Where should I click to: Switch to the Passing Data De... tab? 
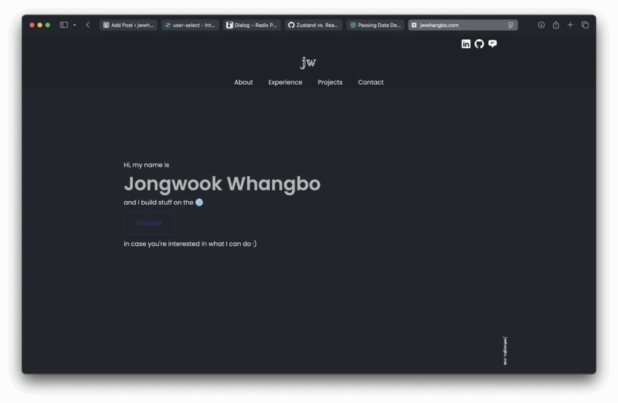[x=375, y=25]
